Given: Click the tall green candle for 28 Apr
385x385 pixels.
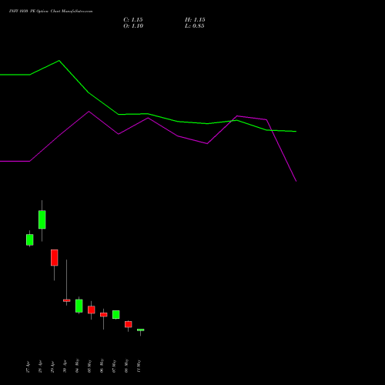Looking at the screenshot, I should (42, 219).
